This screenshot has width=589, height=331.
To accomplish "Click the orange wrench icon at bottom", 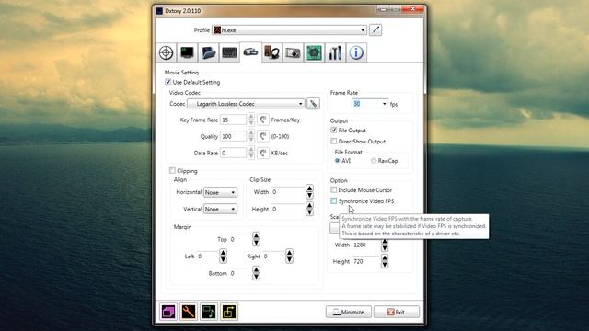I will (189, 312).
